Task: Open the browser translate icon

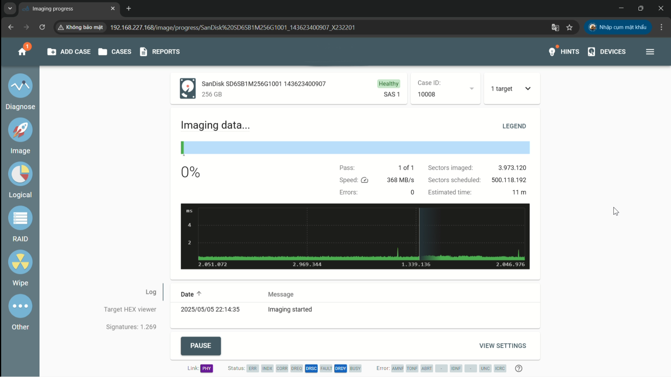Action: tap(555, 28)
